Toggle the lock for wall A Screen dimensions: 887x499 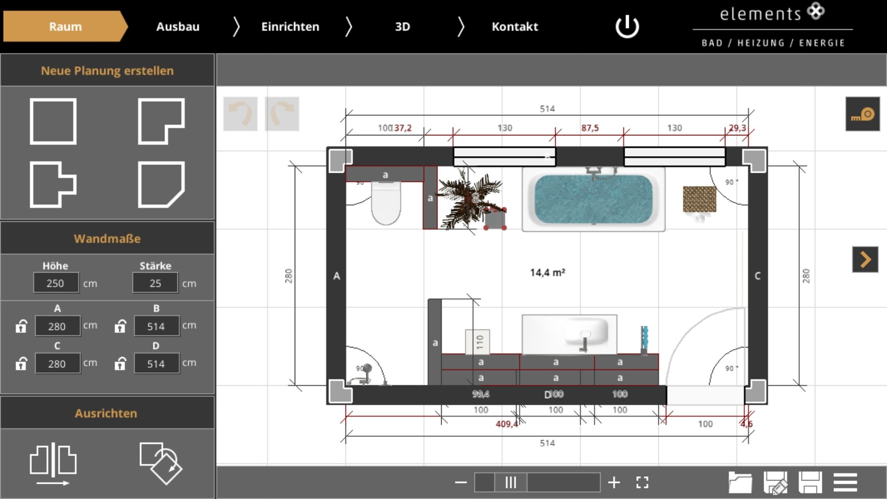click(21, 326)
